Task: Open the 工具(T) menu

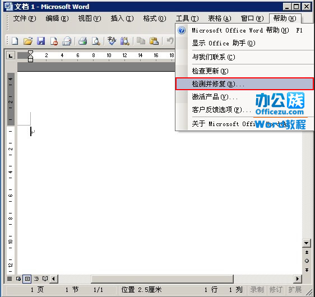Action: click(x=187, y=18)
